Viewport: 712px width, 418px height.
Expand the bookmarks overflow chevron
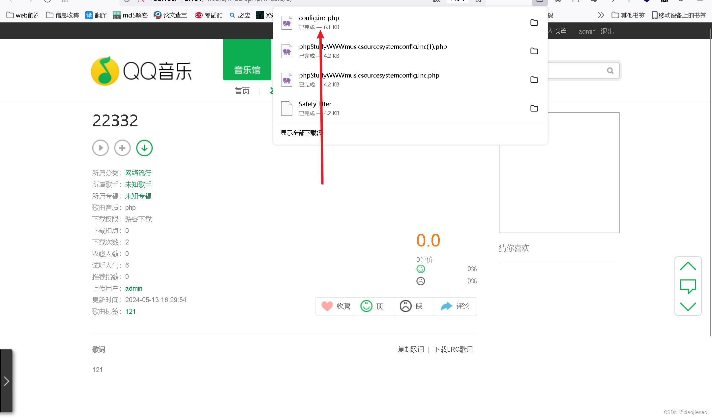tap(601, 15)
